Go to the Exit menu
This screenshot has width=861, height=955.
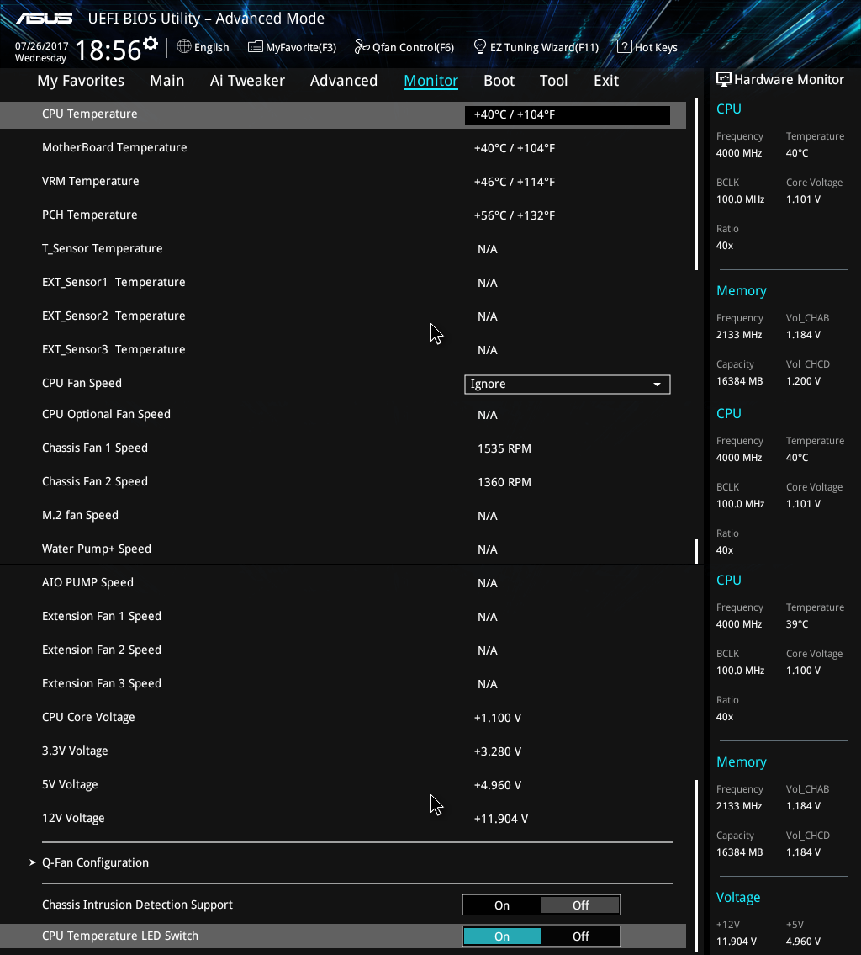pyautogui.click(x=605, y=81)
